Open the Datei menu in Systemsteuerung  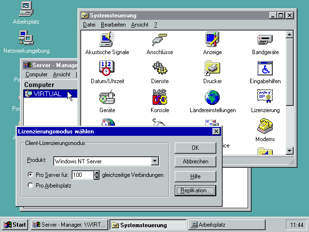[89, 25]
